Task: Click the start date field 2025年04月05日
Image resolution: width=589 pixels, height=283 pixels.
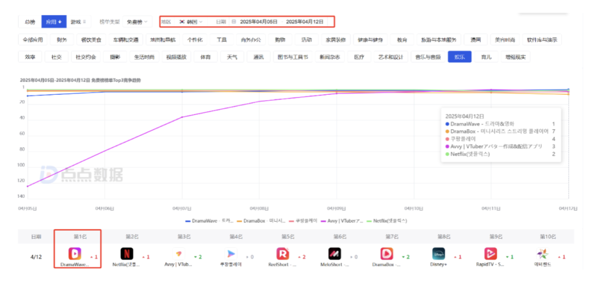Action: (259, 22)
